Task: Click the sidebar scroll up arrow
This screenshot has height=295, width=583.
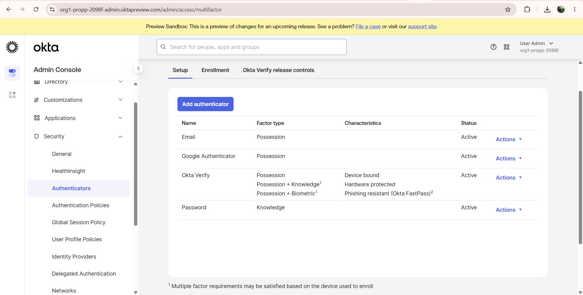Action: 135,84
